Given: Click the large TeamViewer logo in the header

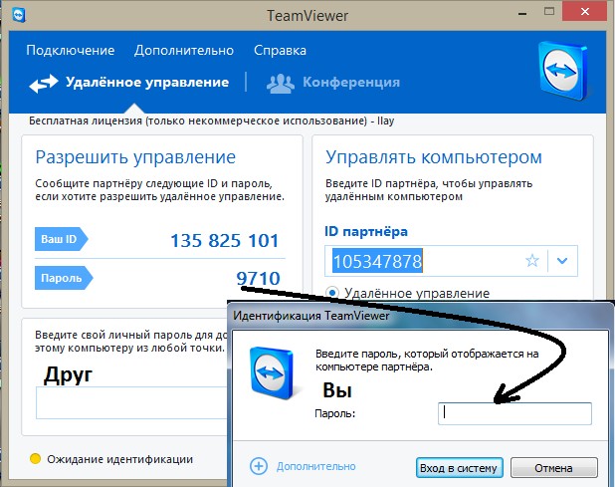Looking at the screenshot, I should tap(563, 71).
